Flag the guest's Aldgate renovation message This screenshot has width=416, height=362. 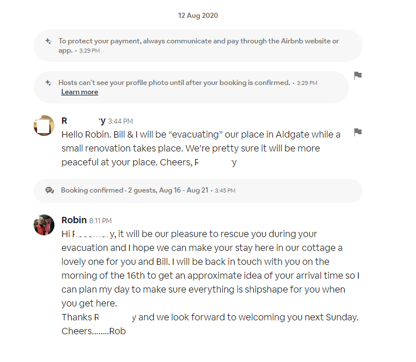click(358, 132)
